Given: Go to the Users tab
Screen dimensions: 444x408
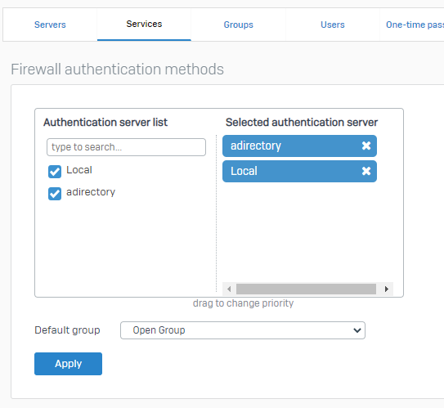Looking at the screenshot, I should coord(333,25).
